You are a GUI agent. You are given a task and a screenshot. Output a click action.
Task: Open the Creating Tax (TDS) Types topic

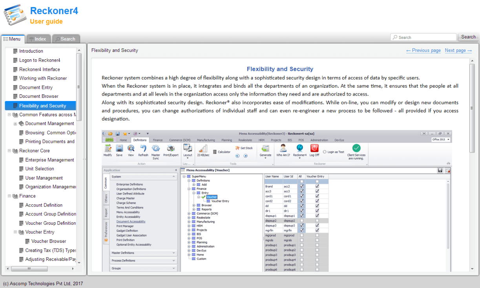(51, 250)
